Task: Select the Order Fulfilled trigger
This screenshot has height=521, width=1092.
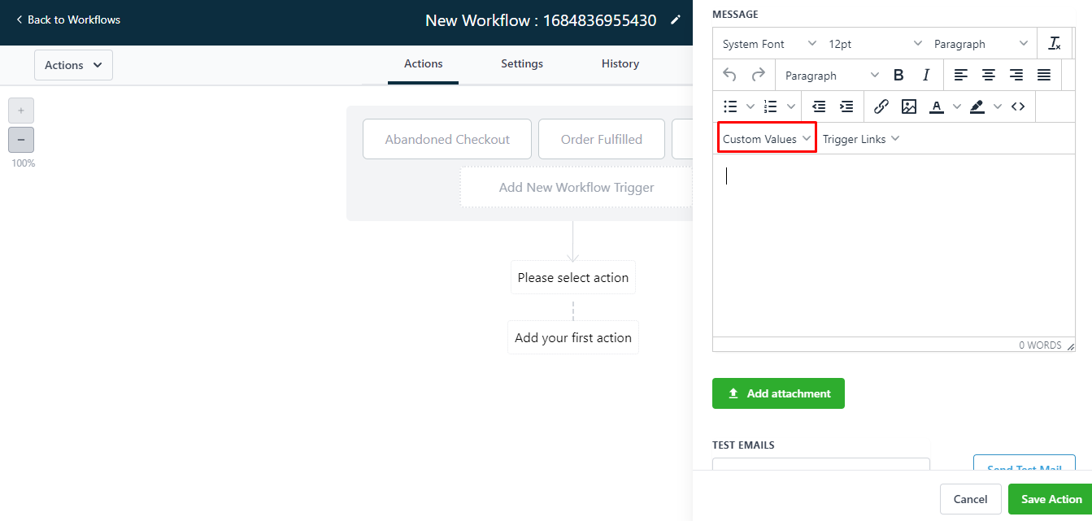Action: click(602, 139)
